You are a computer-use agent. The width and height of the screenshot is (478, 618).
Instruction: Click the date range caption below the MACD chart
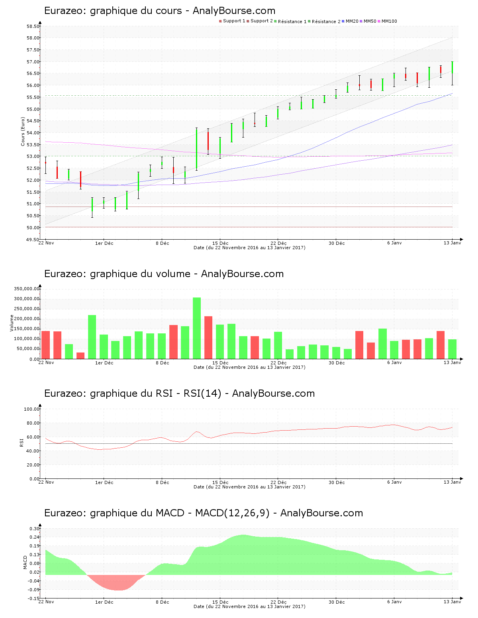249,606
